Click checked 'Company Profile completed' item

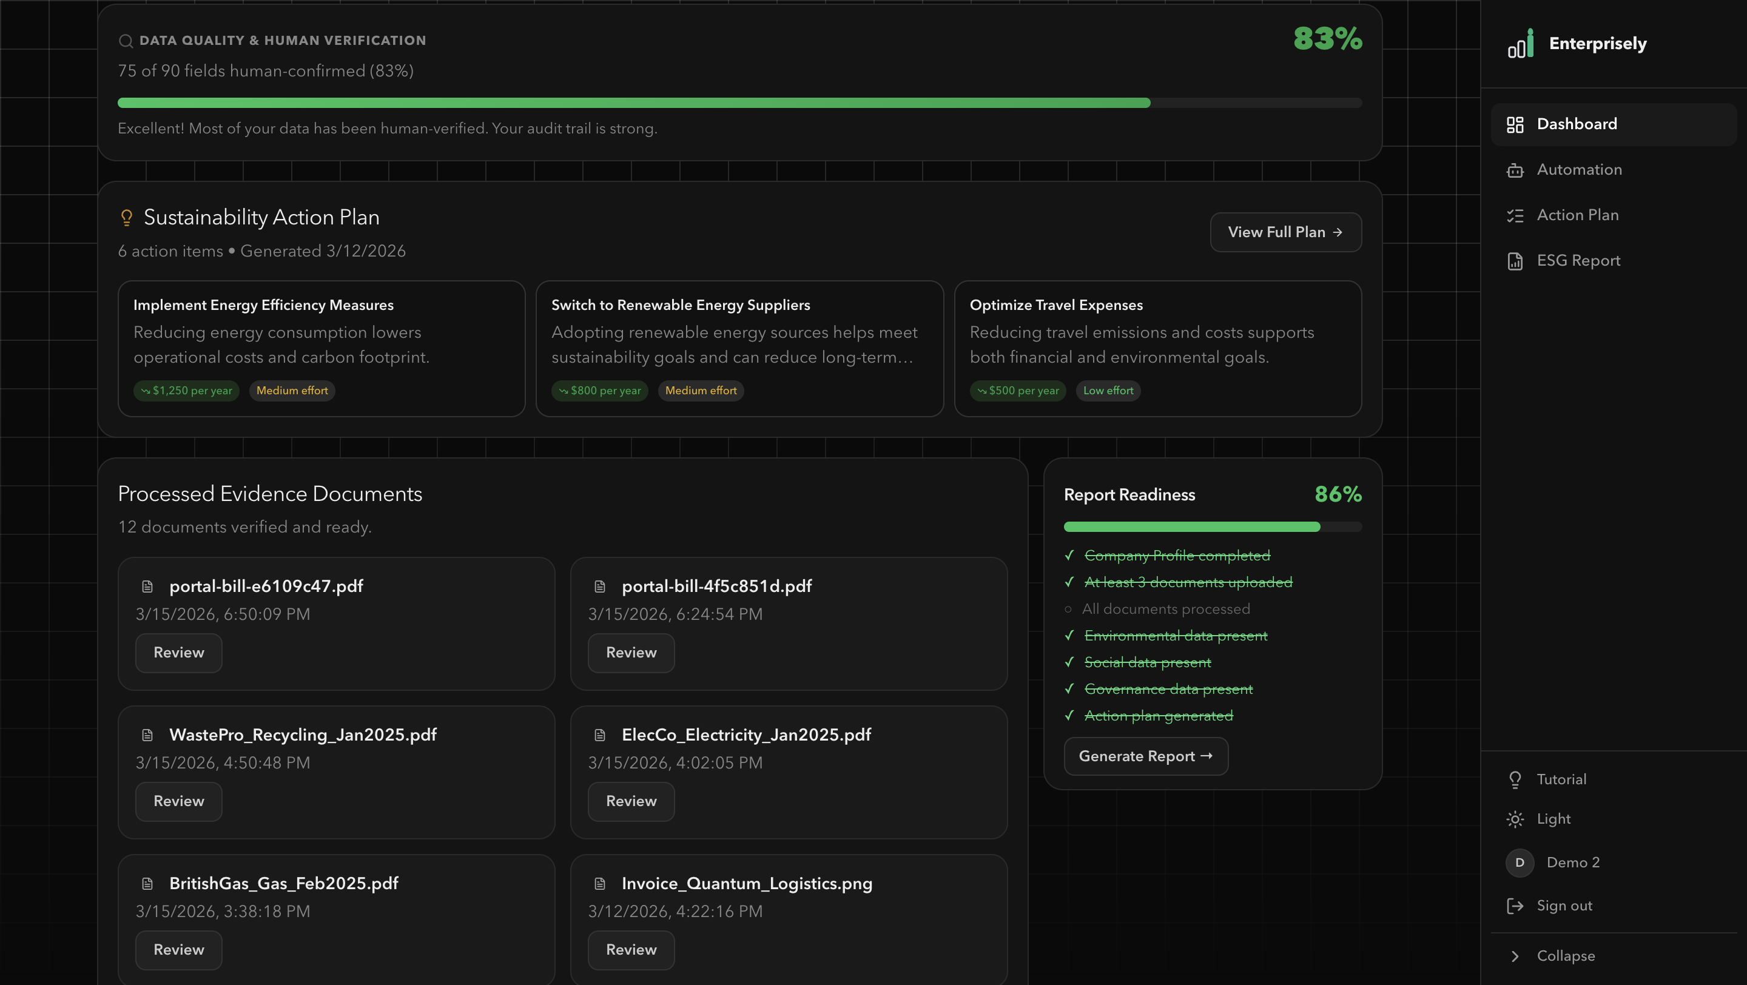pos(1177,555)
